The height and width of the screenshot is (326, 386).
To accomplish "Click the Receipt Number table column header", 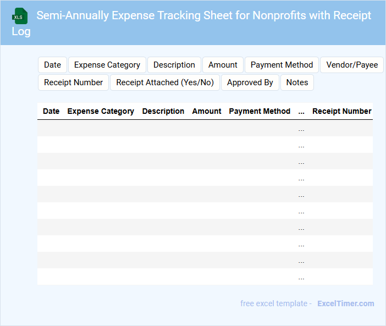I will tap(341, 111).
